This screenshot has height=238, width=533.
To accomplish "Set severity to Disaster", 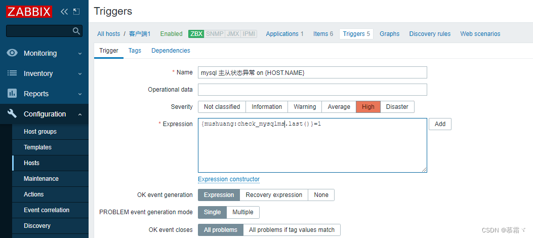I will coord(397,107).
